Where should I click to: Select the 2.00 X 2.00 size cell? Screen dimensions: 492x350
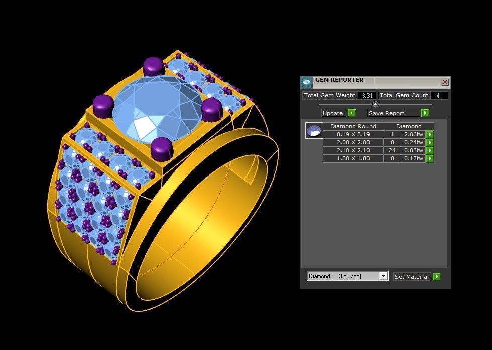(x=353, y=142)
